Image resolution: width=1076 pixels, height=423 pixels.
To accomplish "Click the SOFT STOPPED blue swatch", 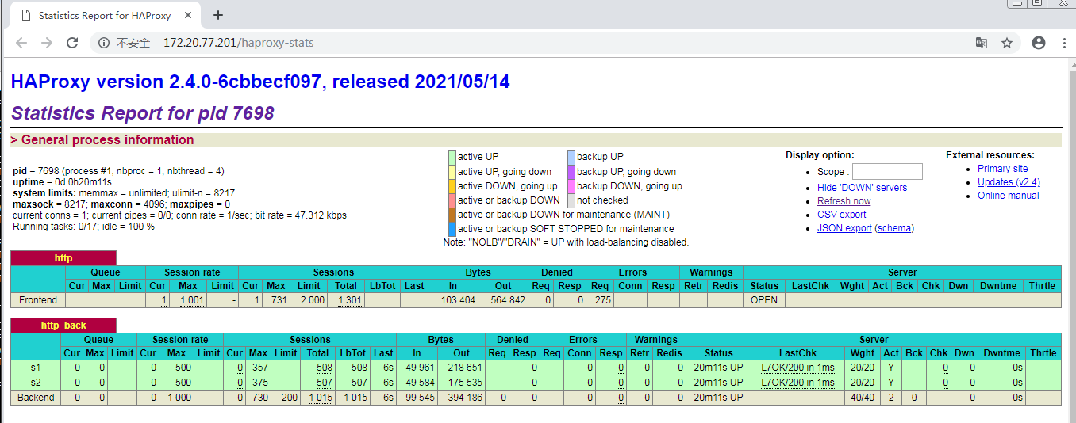I will point(452,229).
